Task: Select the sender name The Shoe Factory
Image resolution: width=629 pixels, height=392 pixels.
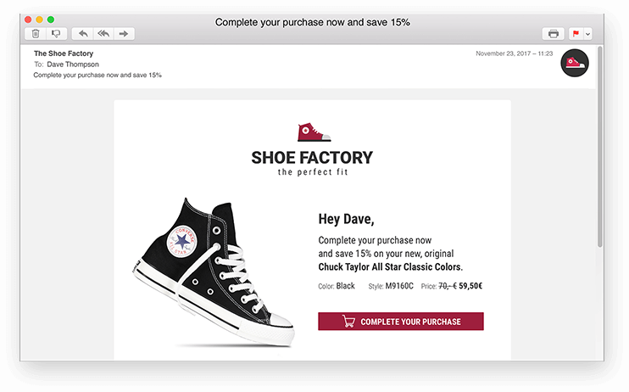Action: [64, 53]
